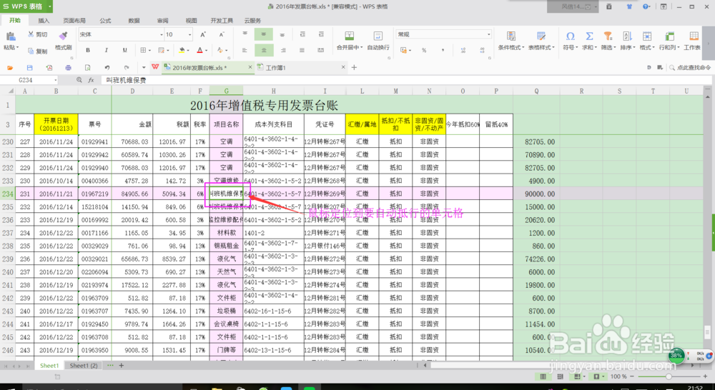Open the font size 10 dropdown
The image size is (715, 390).
click(x=189, y=34)
